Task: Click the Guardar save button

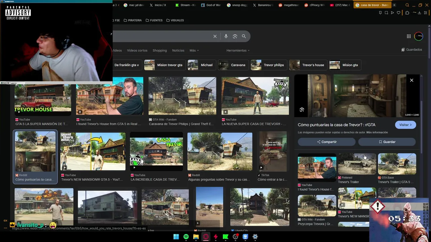Action: (387, 142)
